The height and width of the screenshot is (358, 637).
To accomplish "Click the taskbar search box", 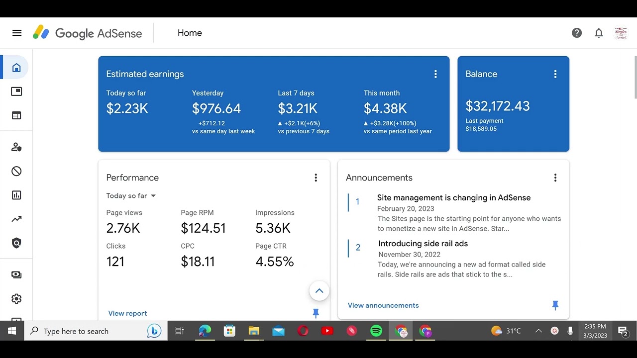I will point(96,331).
